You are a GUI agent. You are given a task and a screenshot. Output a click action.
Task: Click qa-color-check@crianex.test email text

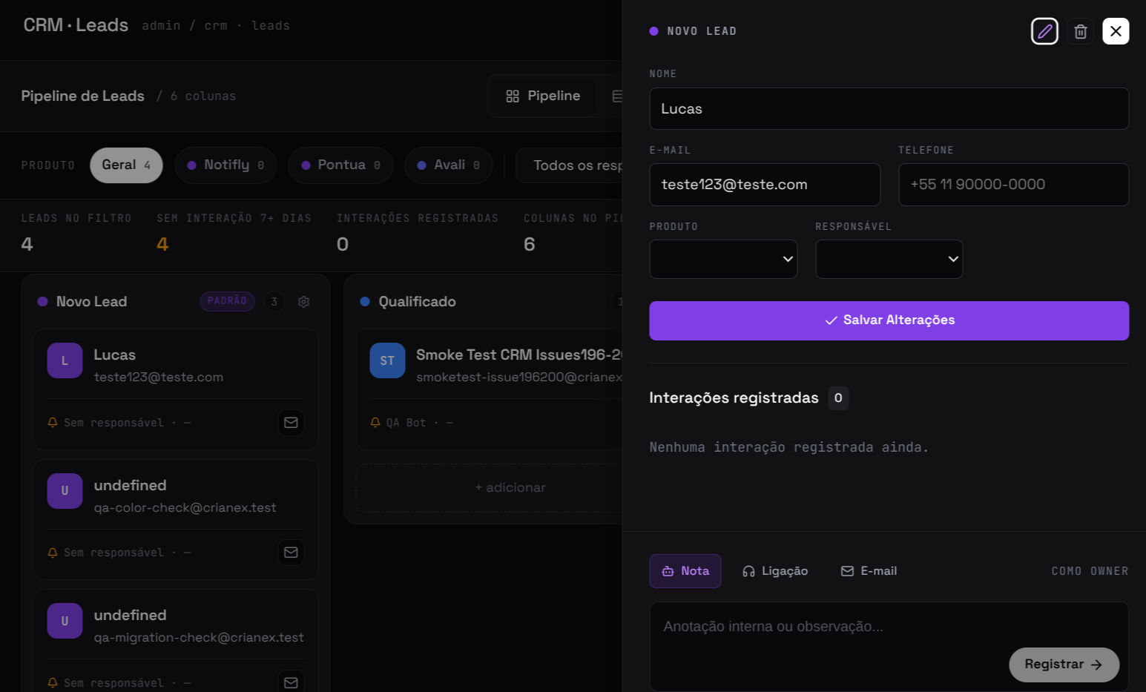pos(185,508)
